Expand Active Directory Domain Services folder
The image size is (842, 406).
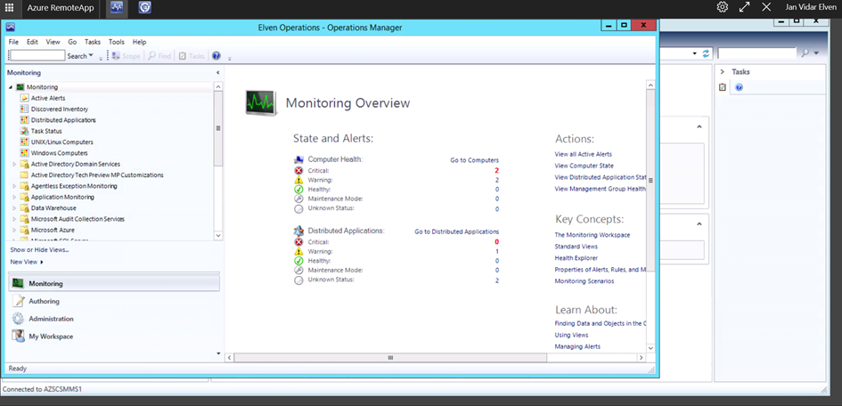(x=14, y=164)
